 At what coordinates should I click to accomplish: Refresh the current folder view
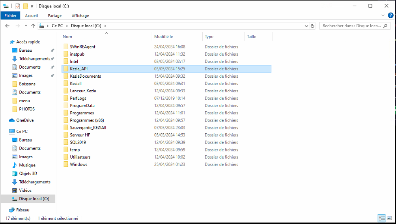click(312, 26)
